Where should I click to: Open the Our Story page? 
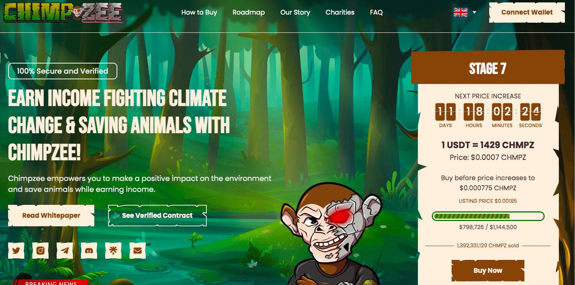pos(295,12)
